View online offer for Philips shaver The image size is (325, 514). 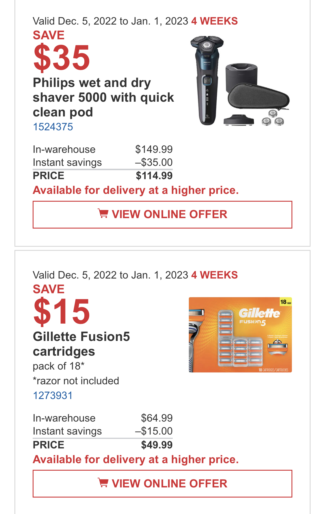point(162,214)
